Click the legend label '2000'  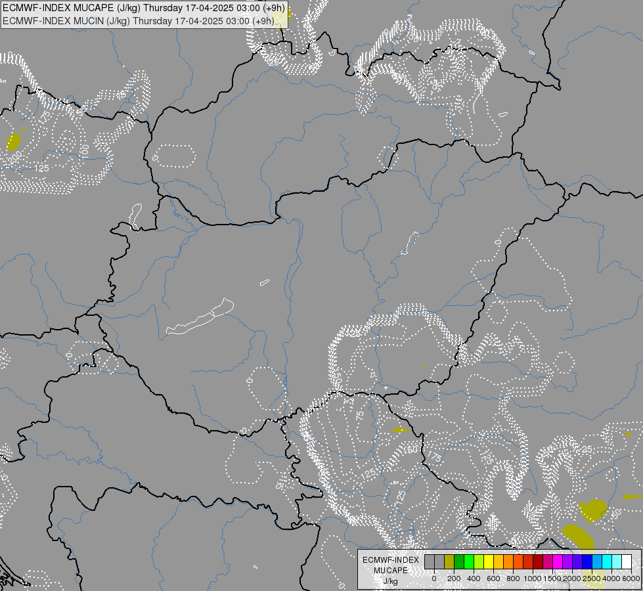(572, 579)
